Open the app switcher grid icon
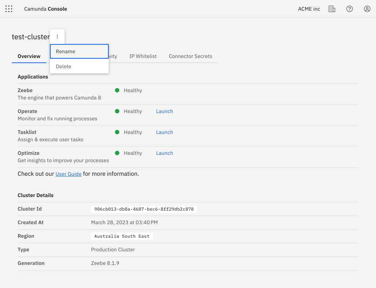The width and height of the screenshot is (376, 288). click(x=9, y=9)
